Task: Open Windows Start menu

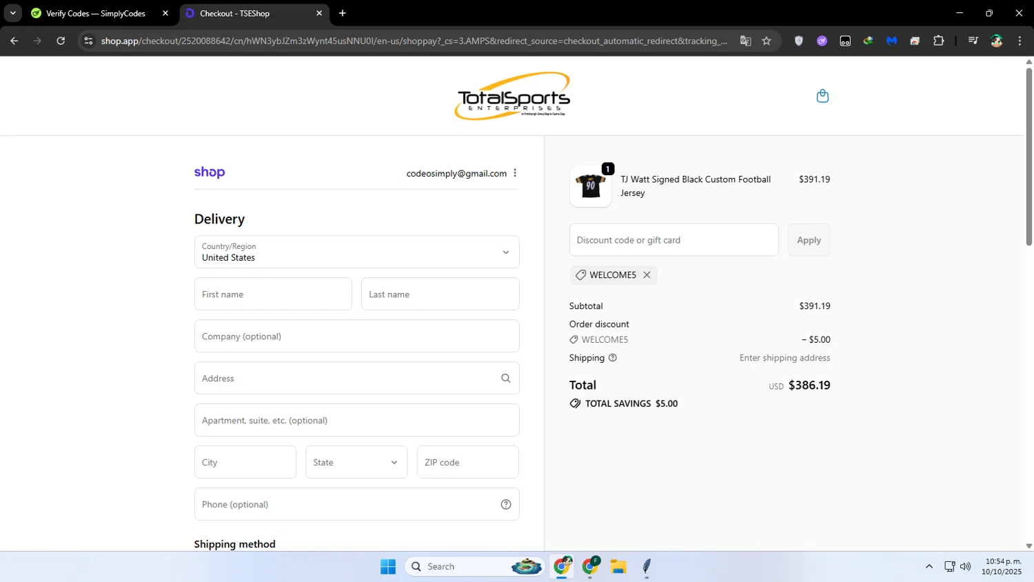Action: (388, 566)
